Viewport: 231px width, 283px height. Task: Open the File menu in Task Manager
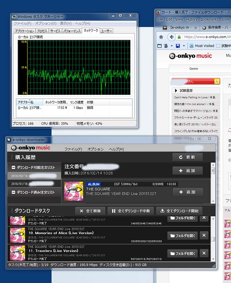[x=22, y=23]
